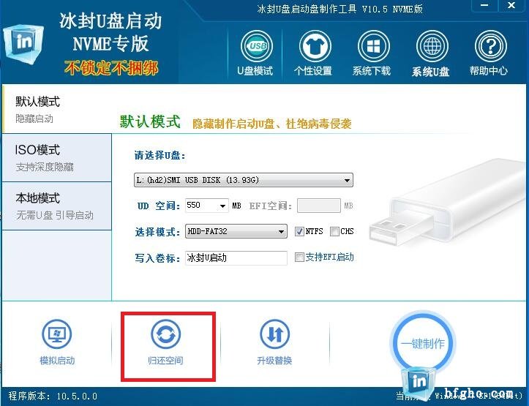Click the 写入卷标 text field
This screenshot has height=406, width=529.
pos(236,258)
